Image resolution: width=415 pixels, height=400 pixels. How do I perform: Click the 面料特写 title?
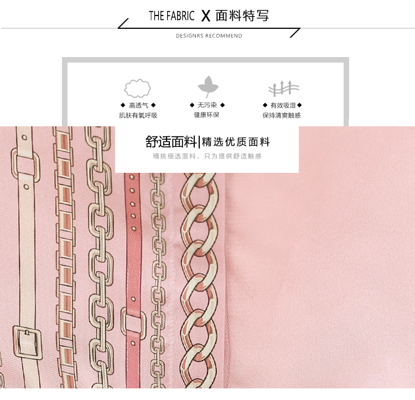pos(242,16)
